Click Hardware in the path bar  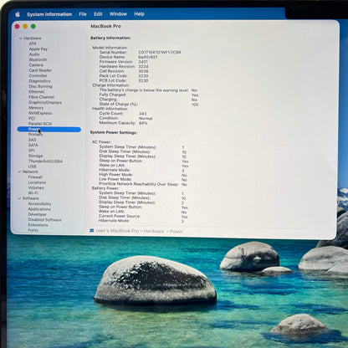point(154,231)
